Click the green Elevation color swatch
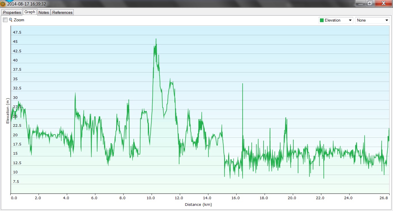The height and width of the screenshot is (211, 393). click(322, 20)
